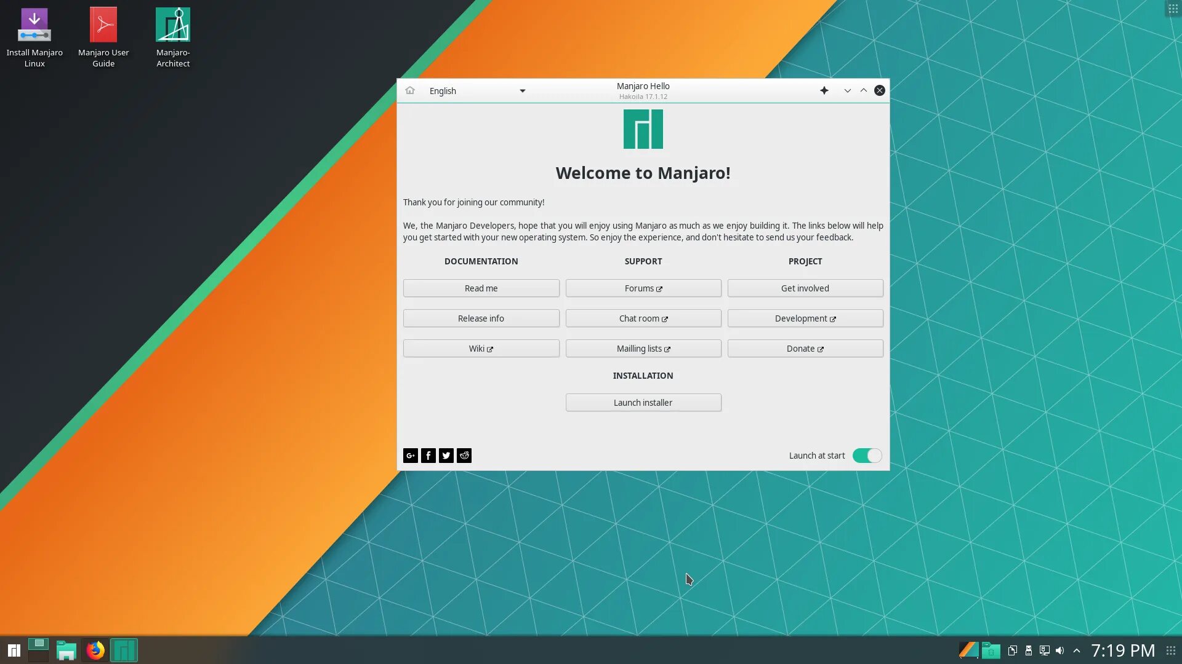
Task: Click the Donate button
Action: (805, 349)
